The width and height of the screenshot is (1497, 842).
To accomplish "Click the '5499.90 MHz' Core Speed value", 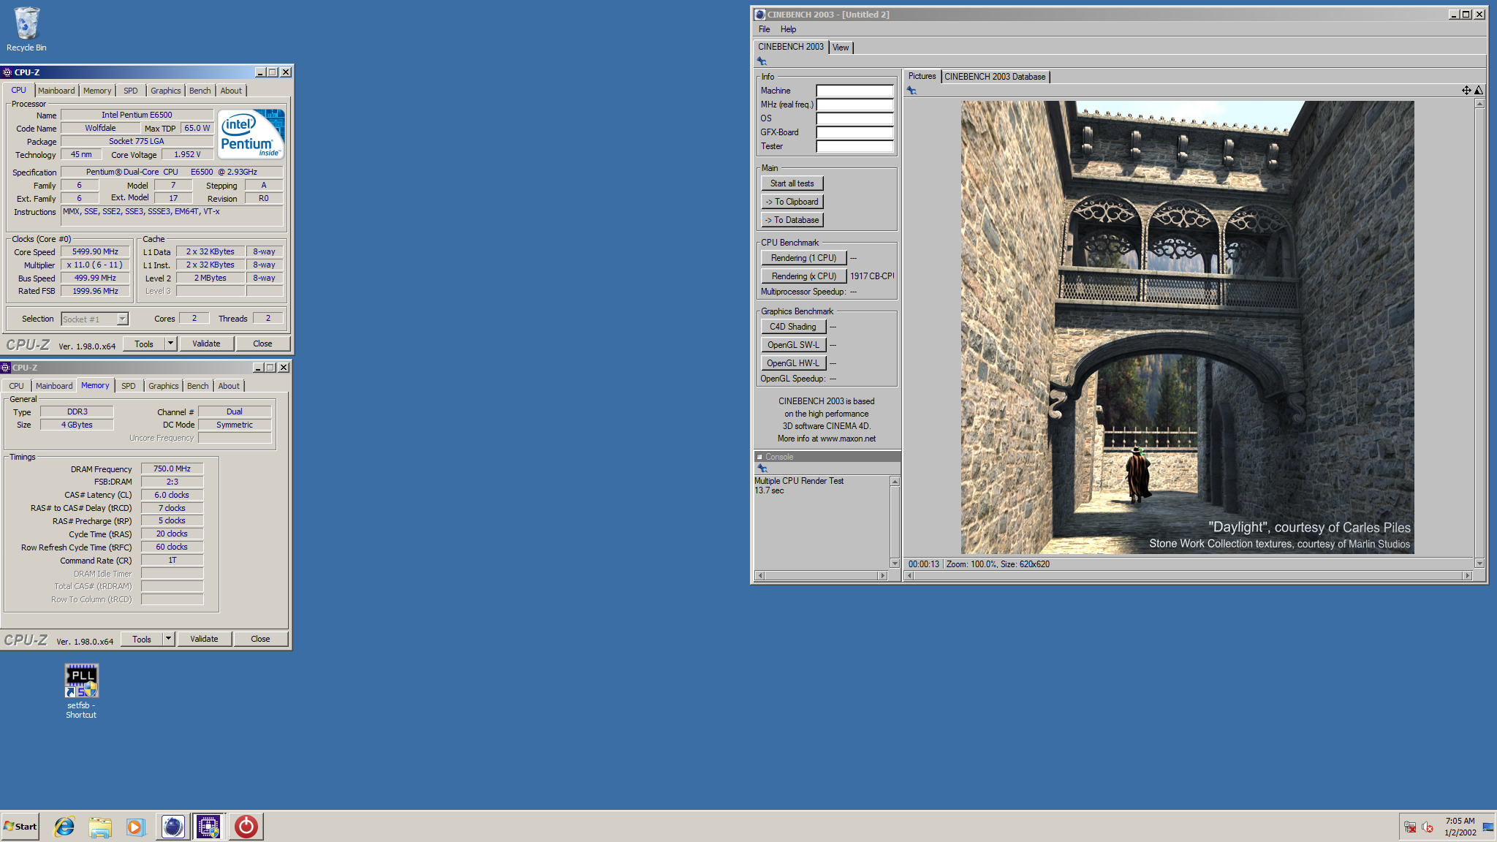I will tap(95, 251).
